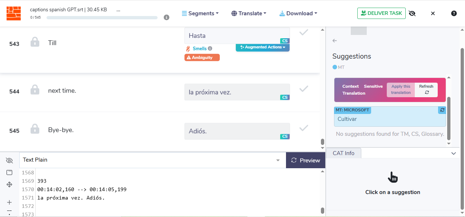Screen dimensions: 465x217
Task: Open the Translate menu
Action: click(249, 13)
